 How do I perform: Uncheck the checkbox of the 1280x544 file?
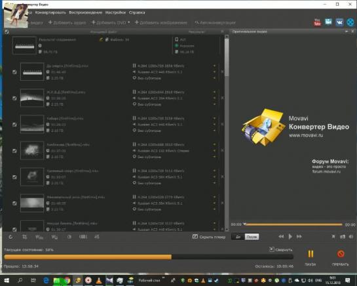(14, 98)
